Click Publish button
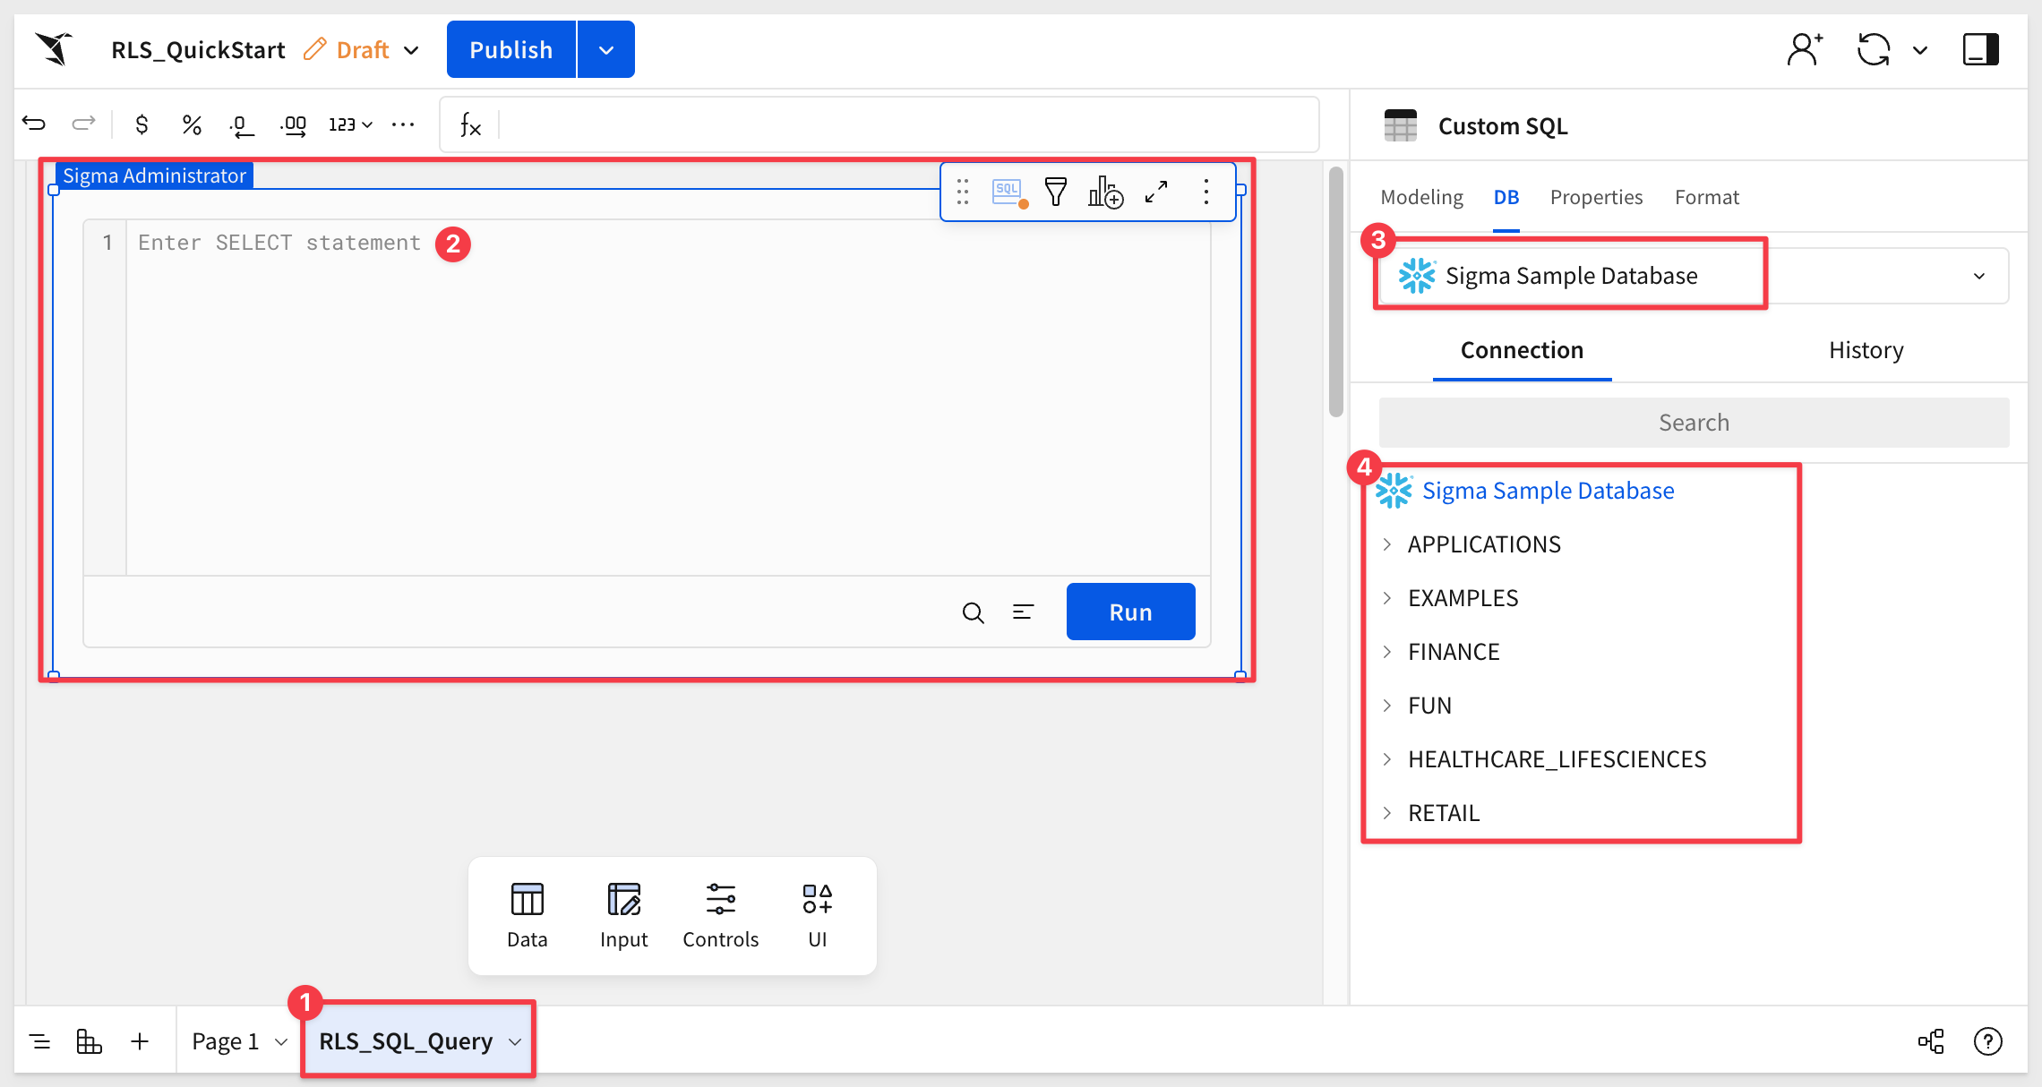Viewport: 2042px width, 1087px height. pyautogui.click(x=510, y=49)
